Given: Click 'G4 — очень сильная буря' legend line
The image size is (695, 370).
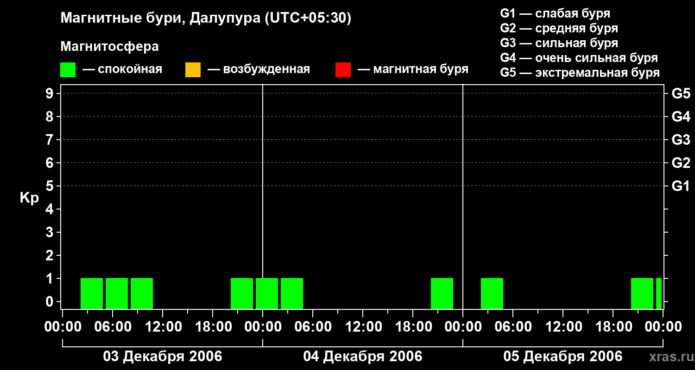Looking at the screenshot, I should point(579,58).
